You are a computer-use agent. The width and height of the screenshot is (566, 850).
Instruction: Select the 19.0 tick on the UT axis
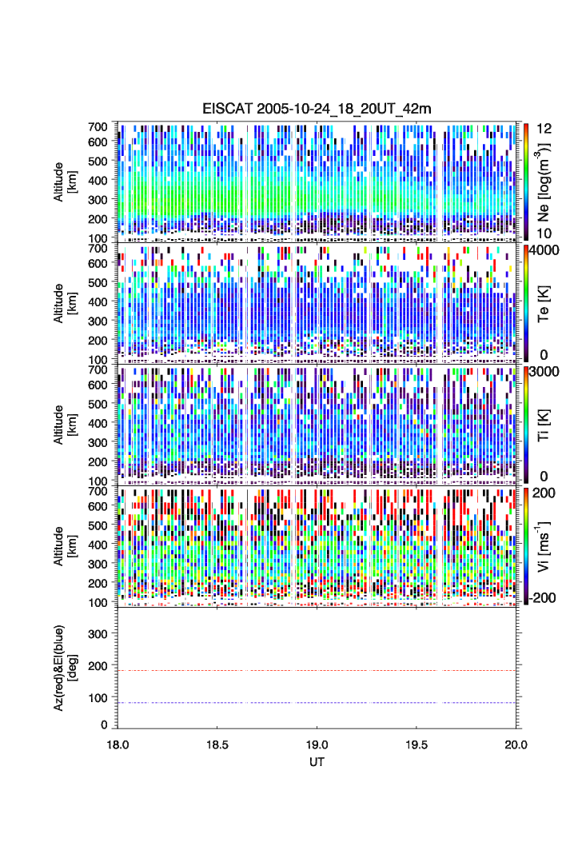coord(317,744)
